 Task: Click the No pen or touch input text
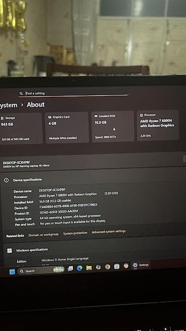pyautogui.click(x=72, y=222)
